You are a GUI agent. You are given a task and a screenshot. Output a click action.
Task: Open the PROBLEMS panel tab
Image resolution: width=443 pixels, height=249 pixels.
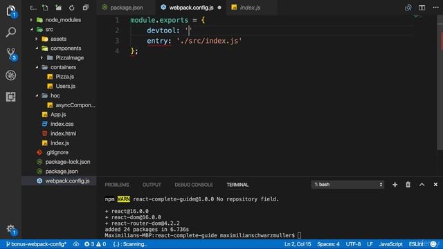pos(117,185)
